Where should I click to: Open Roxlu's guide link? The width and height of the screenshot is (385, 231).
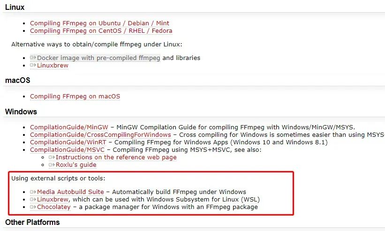tap(76, 165)
